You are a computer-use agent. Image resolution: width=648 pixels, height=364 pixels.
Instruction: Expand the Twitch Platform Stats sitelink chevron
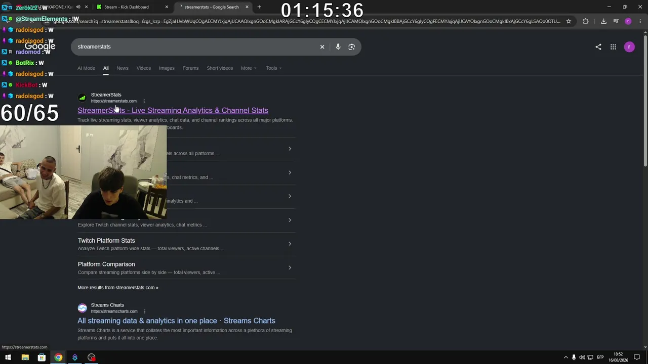(x=290, y=244)
